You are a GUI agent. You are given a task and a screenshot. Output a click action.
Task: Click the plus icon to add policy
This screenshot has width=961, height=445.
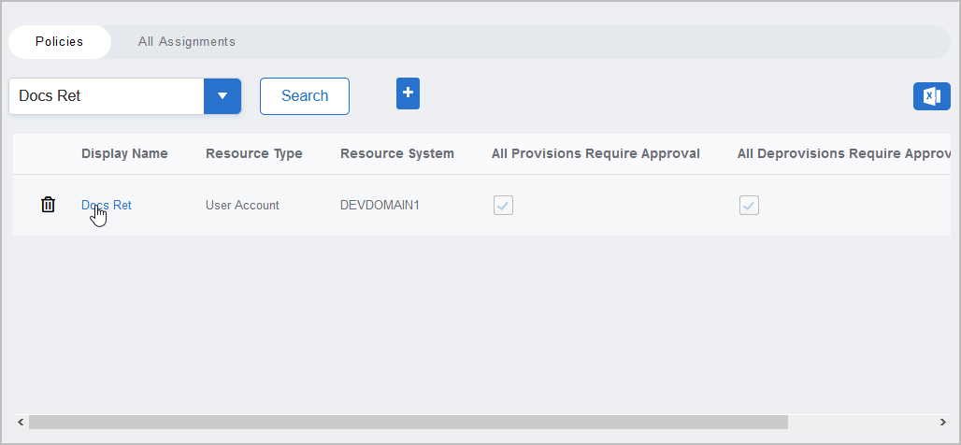(x=408, y=93)
